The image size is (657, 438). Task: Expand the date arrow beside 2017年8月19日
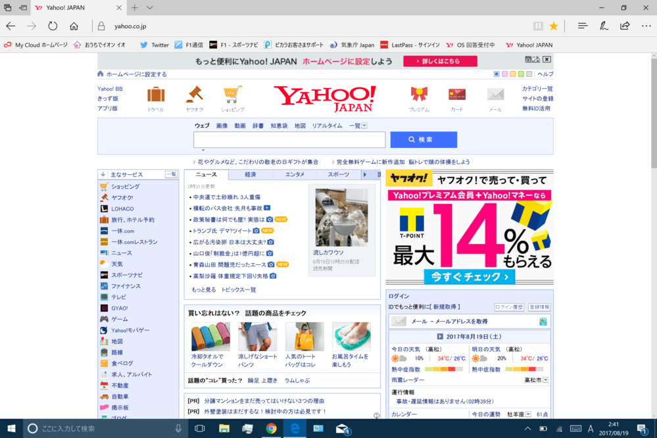tap(439, 337)
